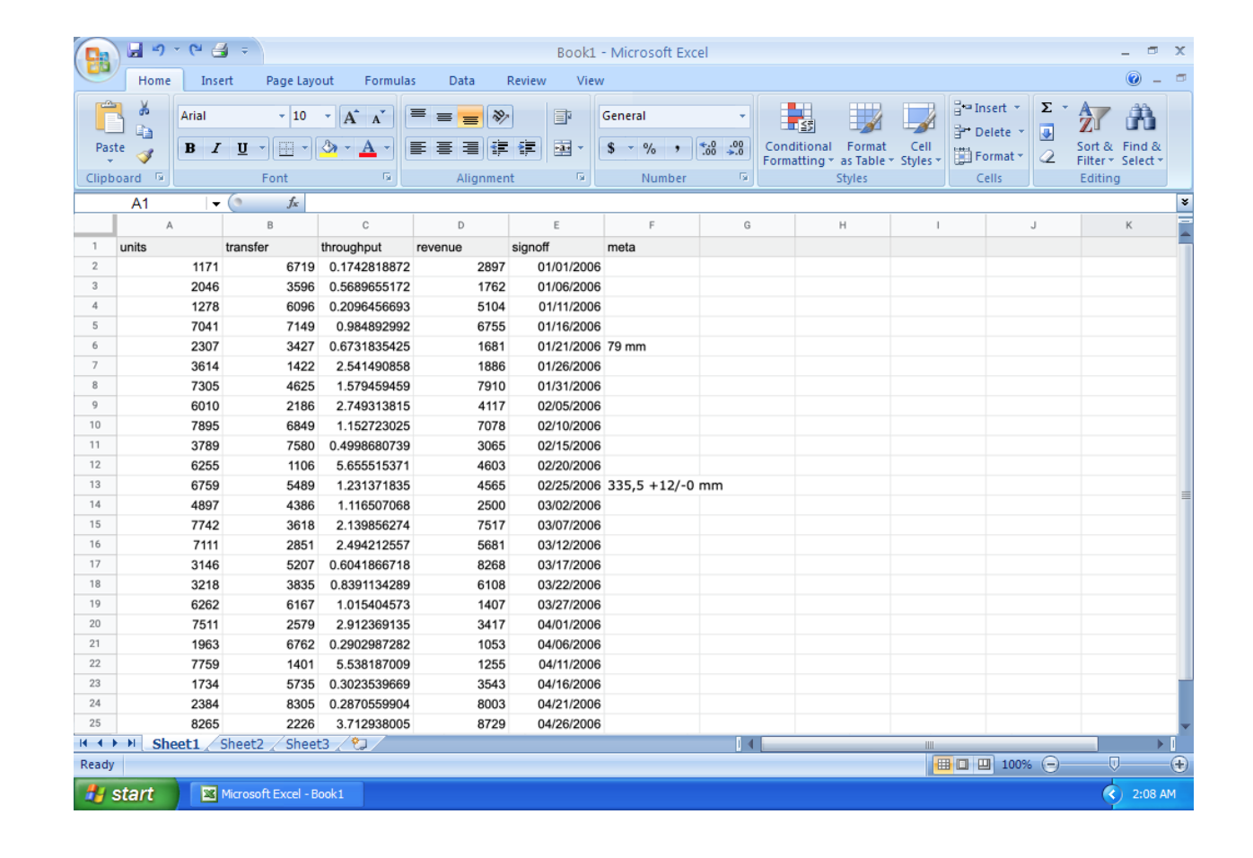The width and height of the screenshot is (1253, 858).
Task: Cut selection with scissors icon
Action: 145,109
